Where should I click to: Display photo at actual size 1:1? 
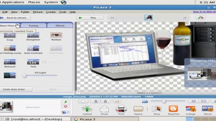click(x=204, y=101)
